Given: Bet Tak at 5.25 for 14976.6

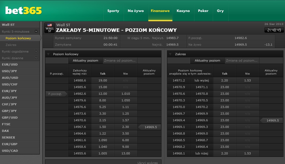Looking at the screenshot, I should point(103,107).
